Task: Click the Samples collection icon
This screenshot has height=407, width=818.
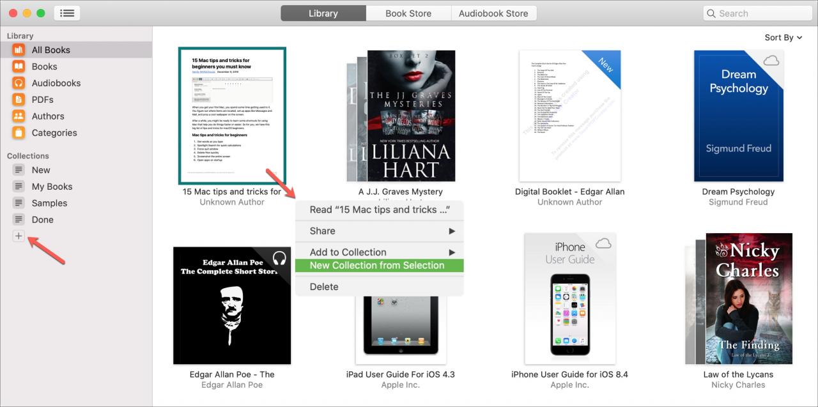Action: (19, 203)
